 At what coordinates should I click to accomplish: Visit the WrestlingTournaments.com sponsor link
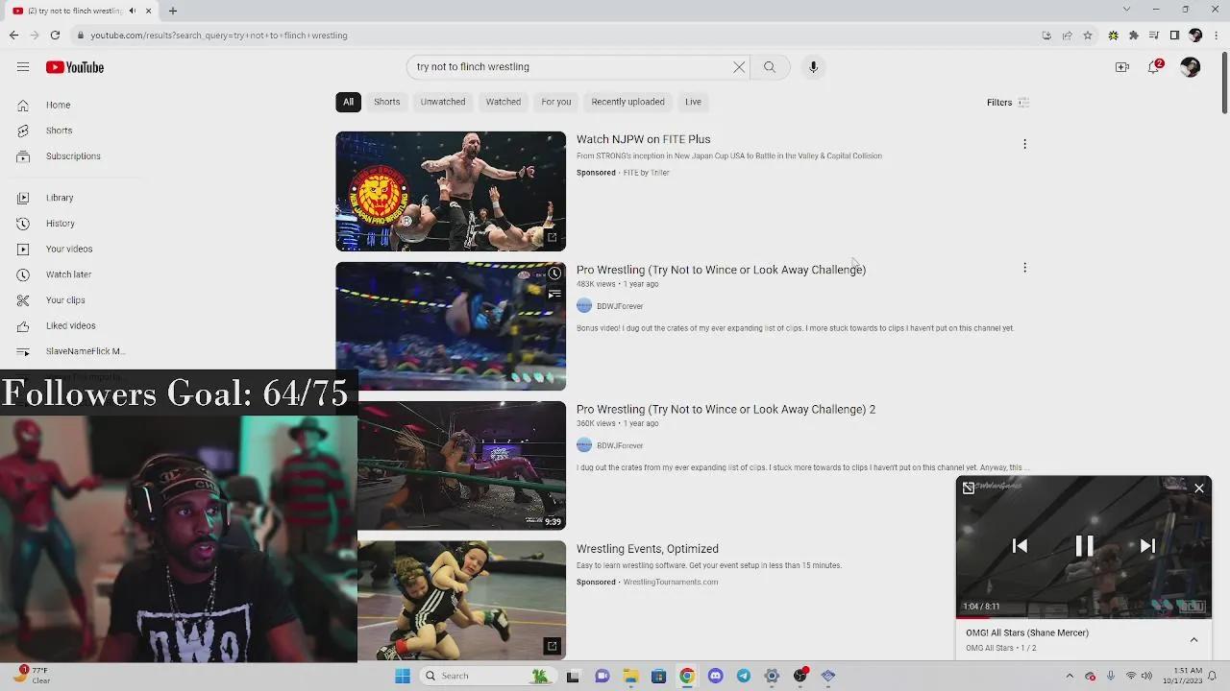[x=670, y=583]
